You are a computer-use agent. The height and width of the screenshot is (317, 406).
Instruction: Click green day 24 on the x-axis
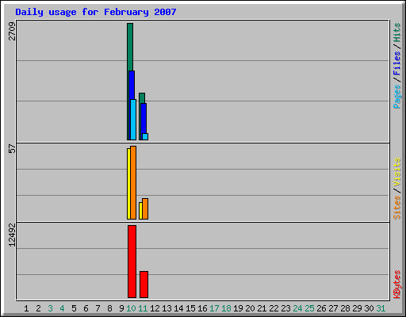coord(297,308)
